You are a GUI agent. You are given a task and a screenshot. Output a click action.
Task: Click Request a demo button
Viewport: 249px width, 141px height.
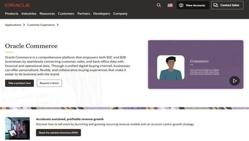coord(49,83)
